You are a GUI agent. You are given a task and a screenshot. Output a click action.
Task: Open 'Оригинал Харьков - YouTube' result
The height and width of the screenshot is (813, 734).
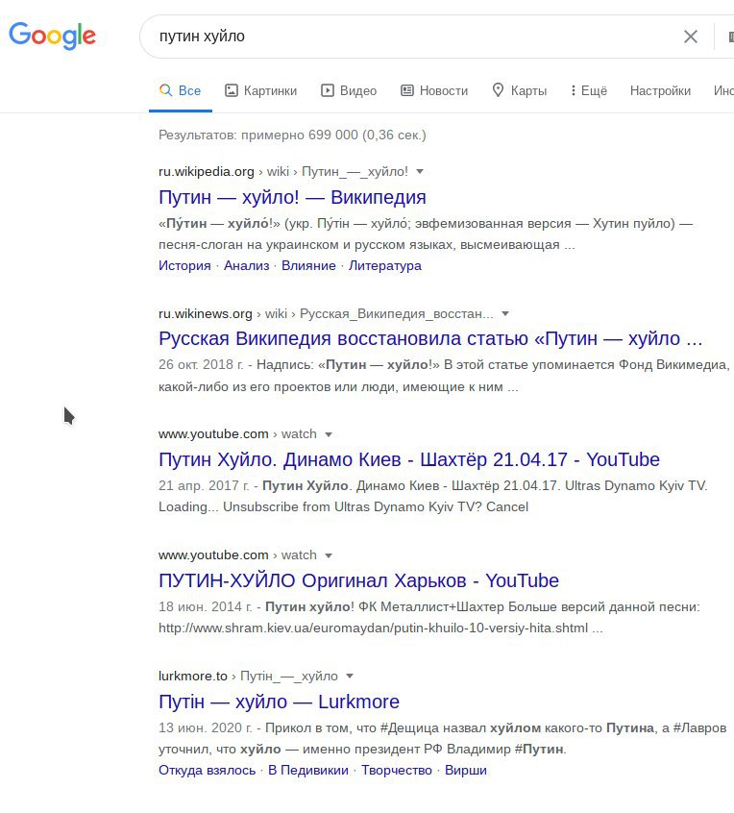tap(358, 580)
